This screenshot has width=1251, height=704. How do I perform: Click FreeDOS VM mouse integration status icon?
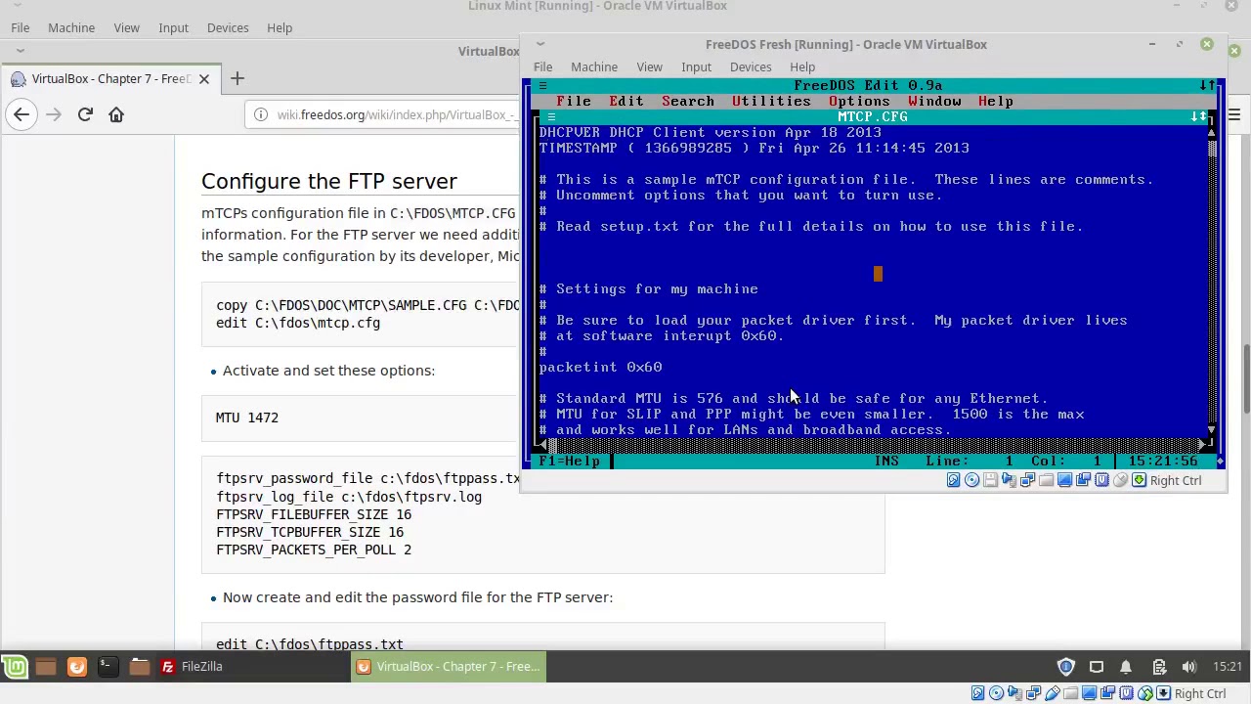pyautogui.click(x=1120, y=480)
